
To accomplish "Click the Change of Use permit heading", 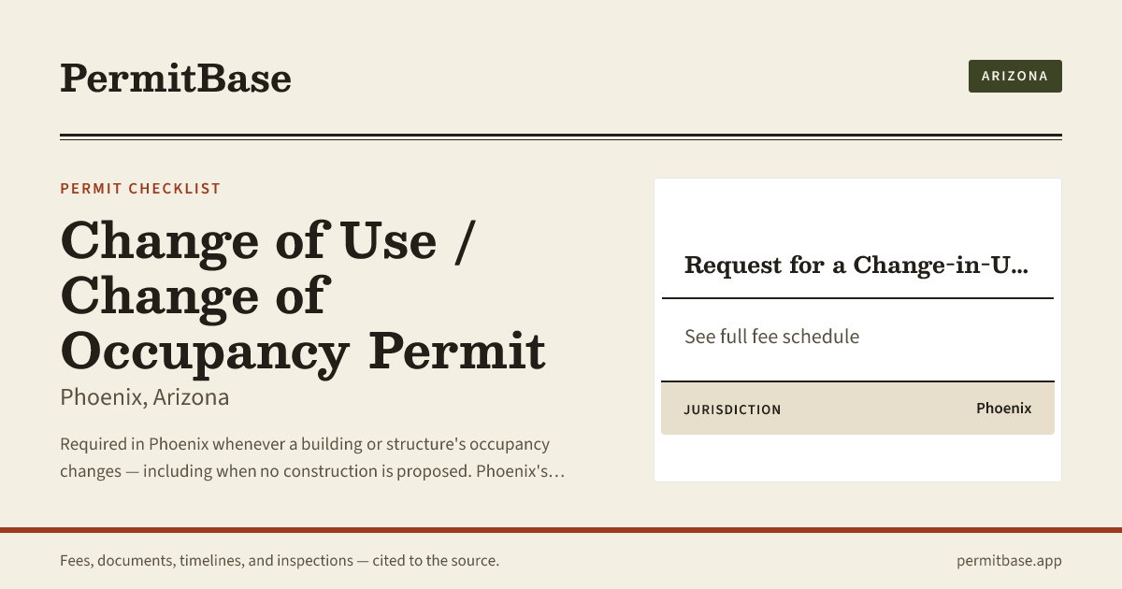I will tap(303, 295).
